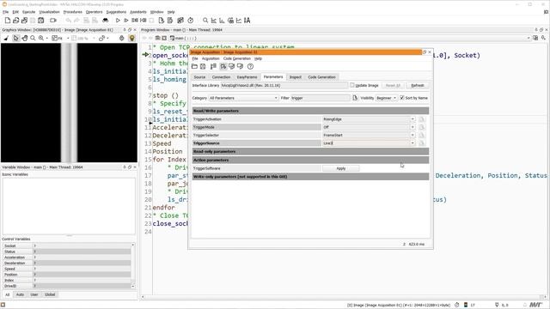
Task: Select the pointer tool in Graphics Window
Action: click(15, 38)
